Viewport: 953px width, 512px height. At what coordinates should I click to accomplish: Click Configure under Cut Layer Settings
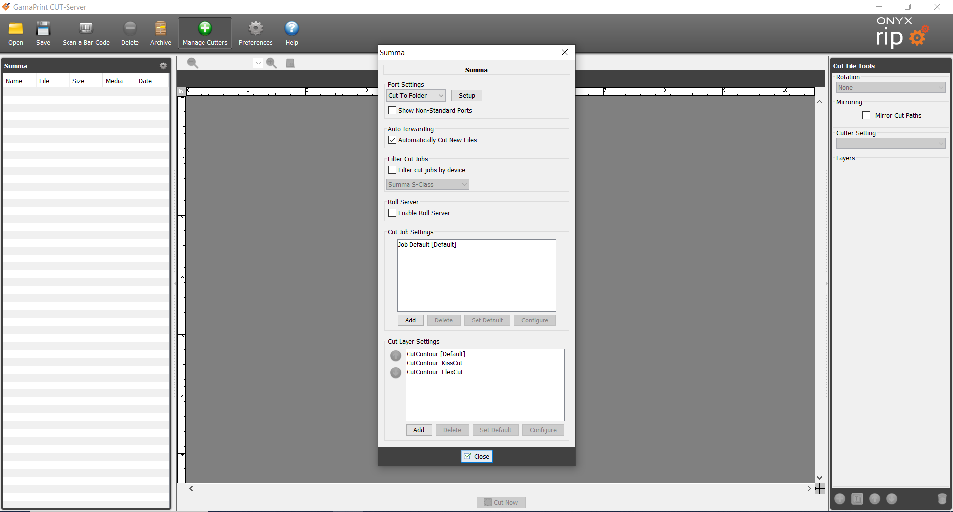click(543, 430)
